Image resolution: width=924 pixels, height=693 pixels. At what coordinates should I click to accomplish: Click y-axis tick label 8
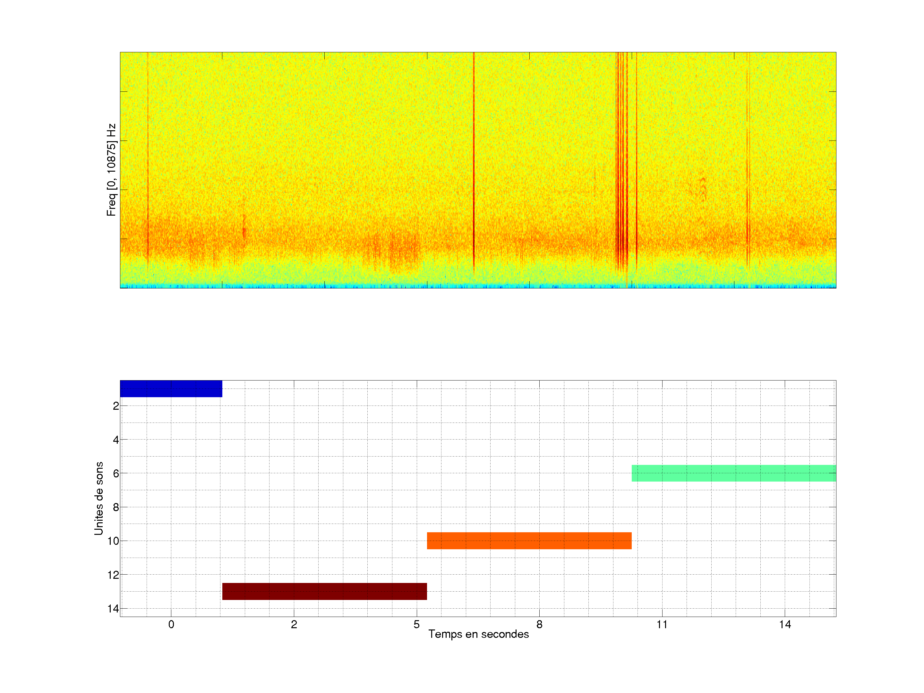tap(116, 508)
